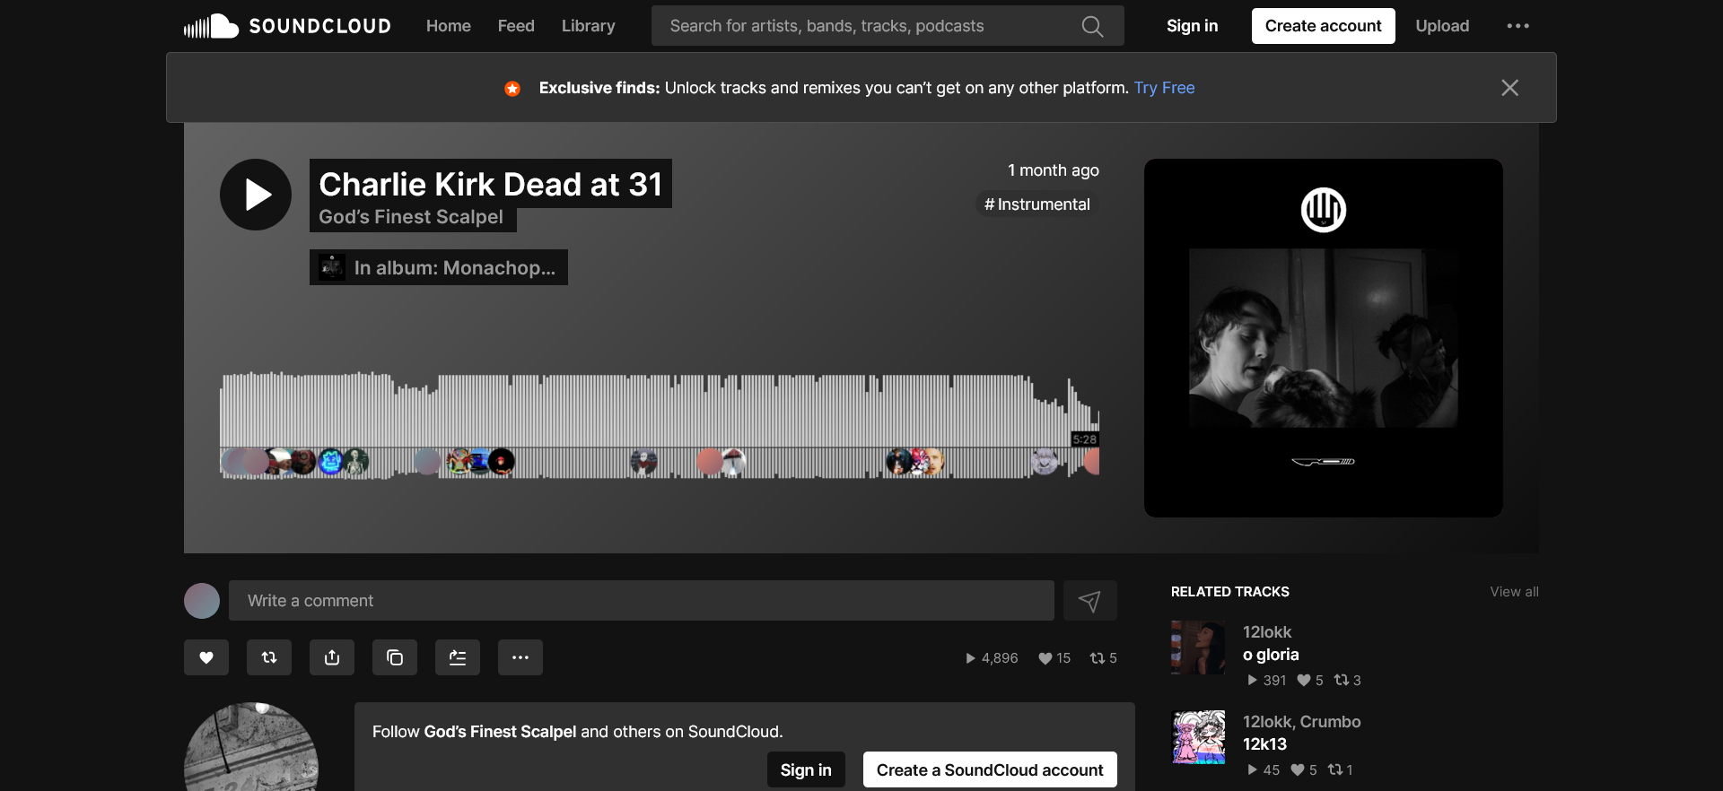Follow the Try Free link in banner
This screenshot has height=791, width=1723.
tap(1164, 88)
